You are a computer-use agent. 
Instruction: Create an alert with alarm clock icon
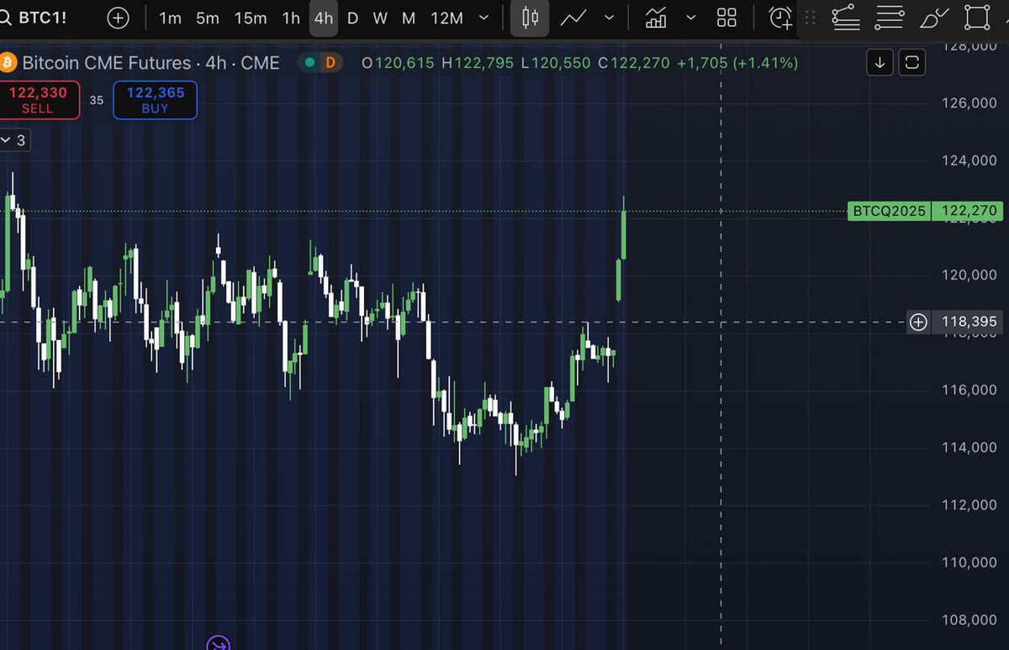[782, 18]
